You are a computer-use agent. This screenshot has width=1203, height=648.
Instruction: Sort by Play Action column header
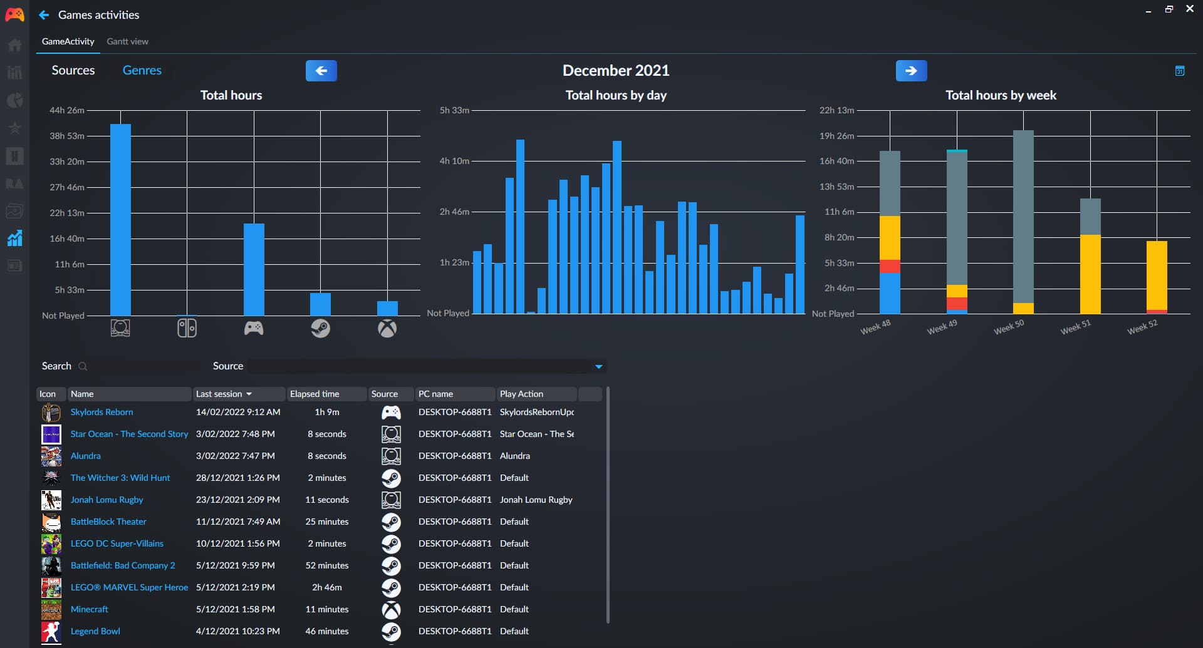pyautogui.click(x=536, y=394)
